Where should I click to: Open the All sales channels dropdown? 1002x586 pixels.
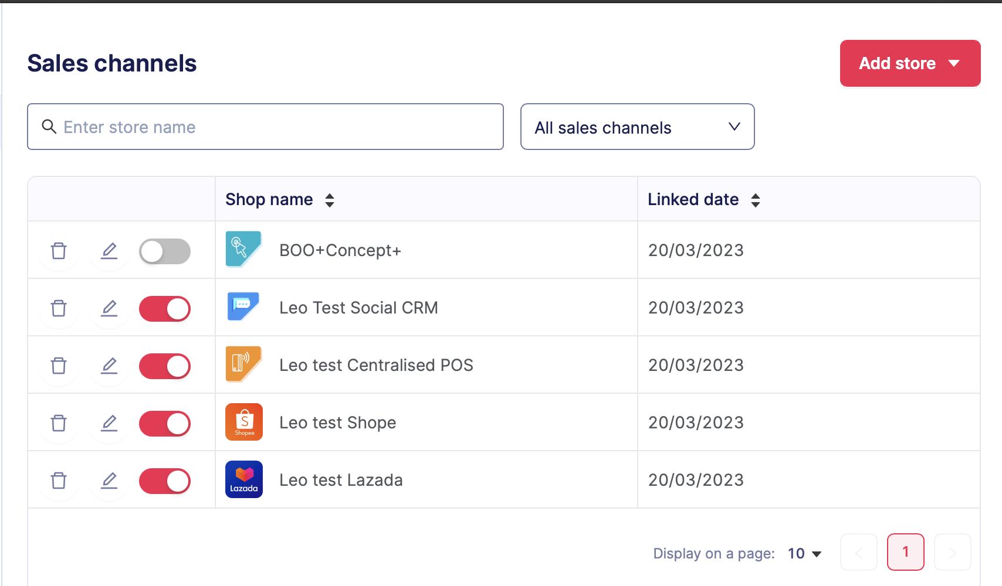pyautogui.click(x=637, y=127)
